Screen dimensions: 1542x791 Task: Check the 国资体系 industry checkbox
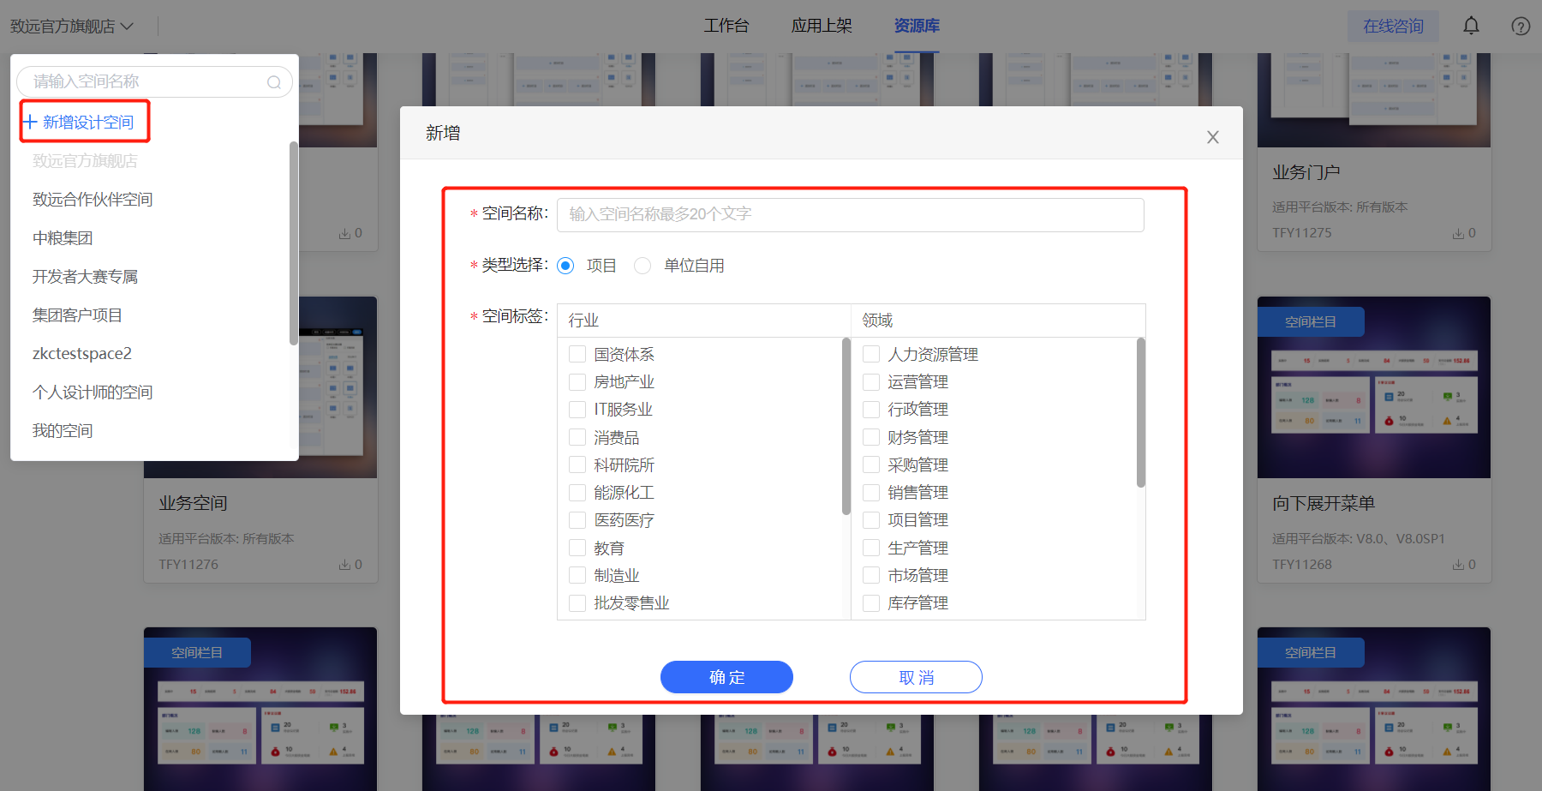(577, 354)
